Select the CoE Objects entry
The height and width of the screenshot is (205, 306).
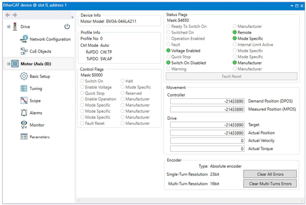click(x=41, y=51)
